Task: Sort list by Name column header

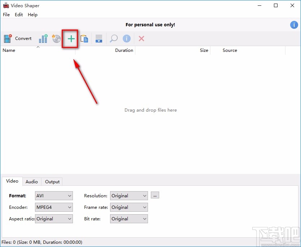Action: tap(38, 50)
